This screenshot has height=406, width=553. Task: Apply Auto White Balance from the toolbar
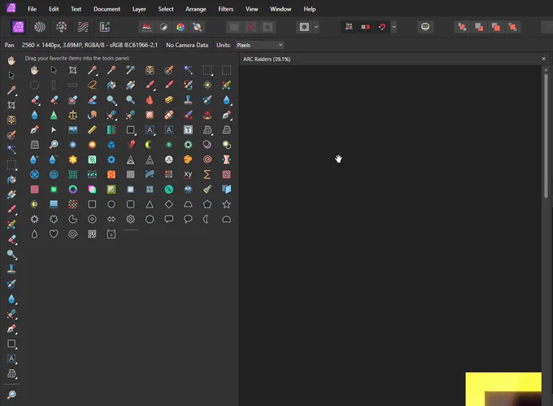[x=197, y=27]
